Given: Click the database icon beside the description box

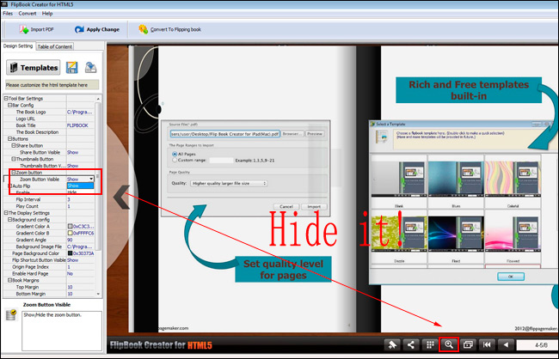Looking at the screenshot, I should tap(11, 314).
